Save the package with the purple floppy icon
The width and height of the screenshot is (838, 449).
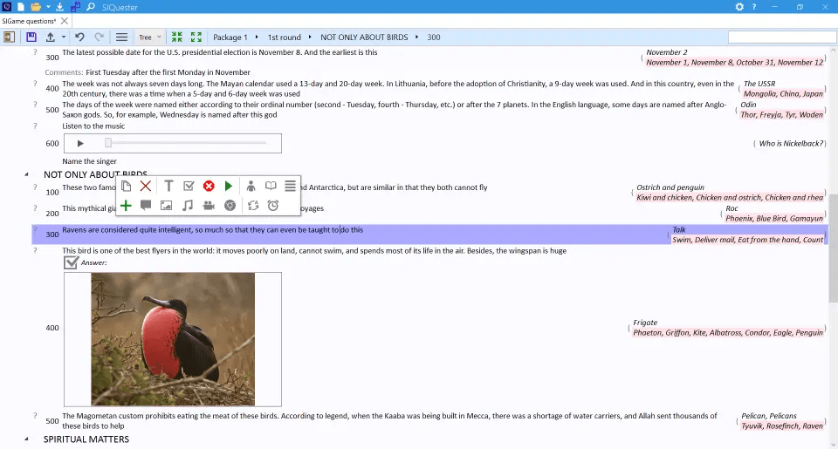(31, 37)
